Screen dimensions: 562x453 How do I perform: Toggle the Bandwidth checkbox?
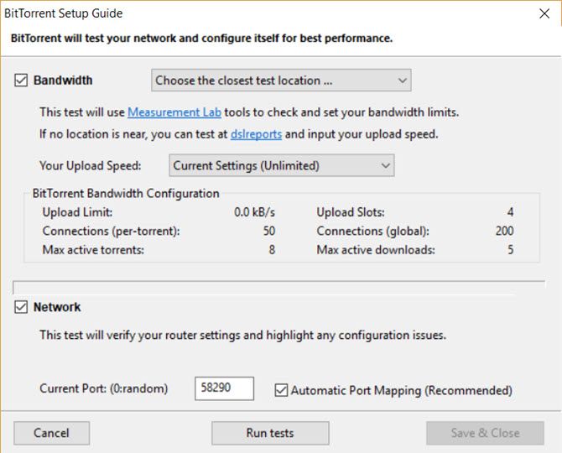[x=21, y=81]
